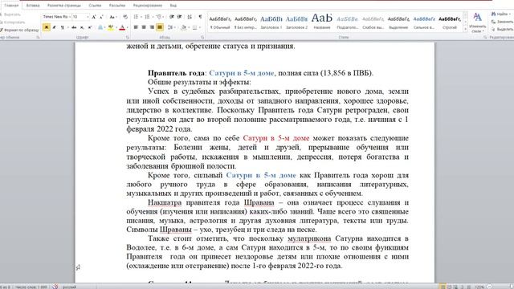Expand borders dropdown arrow

pos(200,27)
